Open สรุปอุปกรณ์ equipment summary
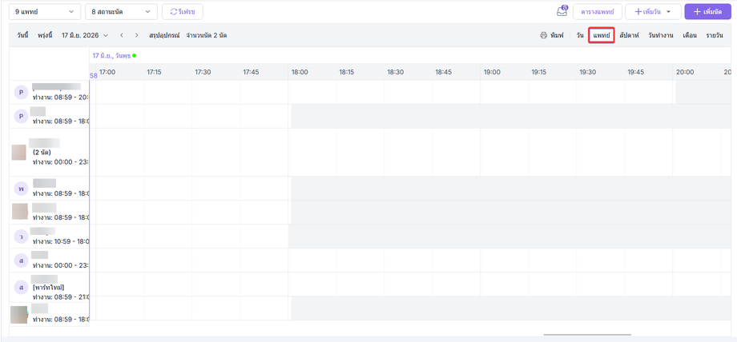737x342 pixels. [x=164, y=35]
